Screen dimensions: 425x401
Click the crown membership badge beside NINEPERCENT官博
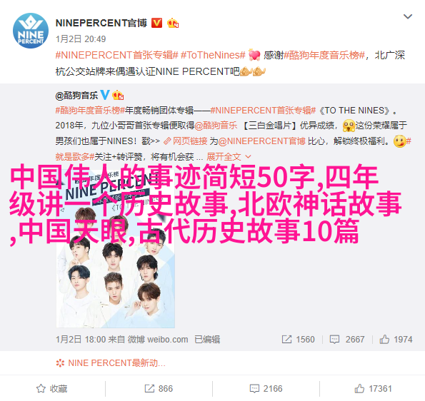(173, 24)
